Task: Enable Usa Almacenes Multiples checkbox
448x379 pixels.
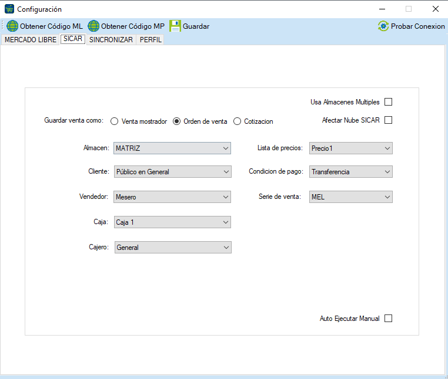Action: tap(388, 102)
